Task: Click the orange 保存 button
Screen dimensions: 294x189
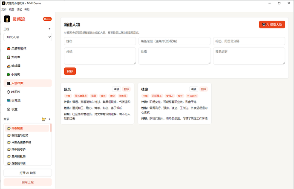Action: (70, 71)
